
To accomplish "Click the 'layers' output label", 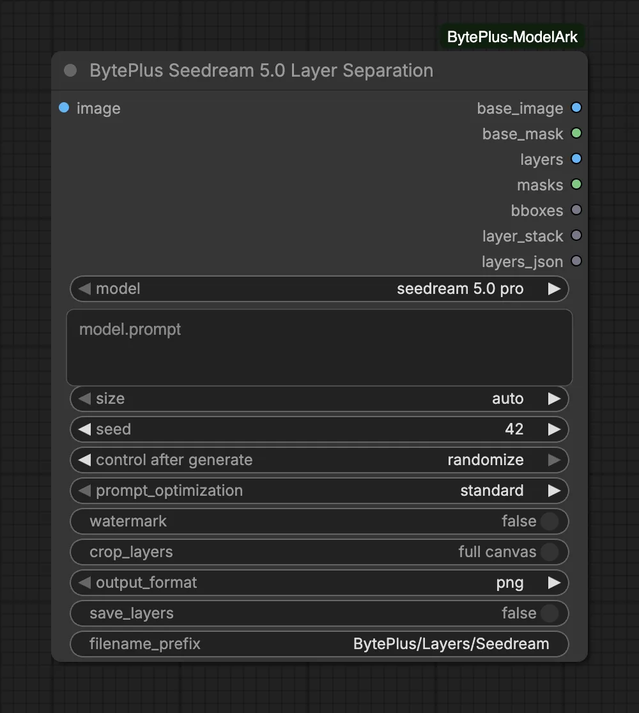I will pos(542,160).
